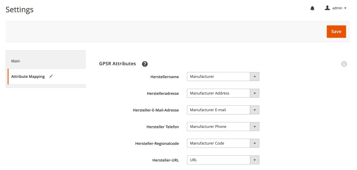Image resolution: width=357 pixels, height=170 pixels.
Task: Open the notifications bell
Action: pyautogui.click(x=312, y=8)
